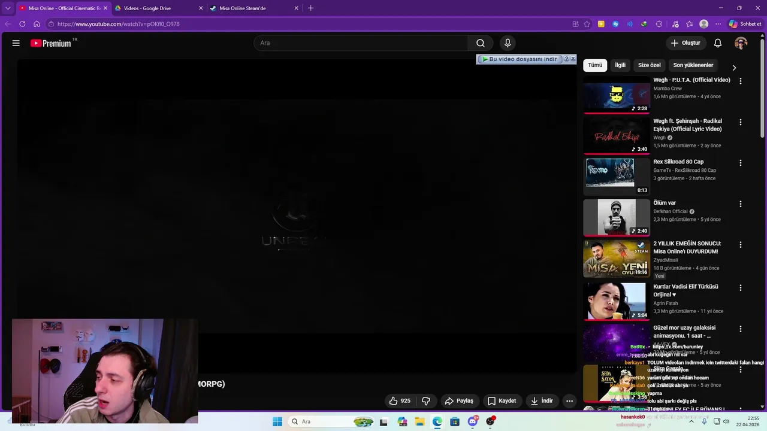The width and height of the screenshot is (767, 431).
Task: Open OBS Studio from the taskbar
Action: tap(491, 421)
